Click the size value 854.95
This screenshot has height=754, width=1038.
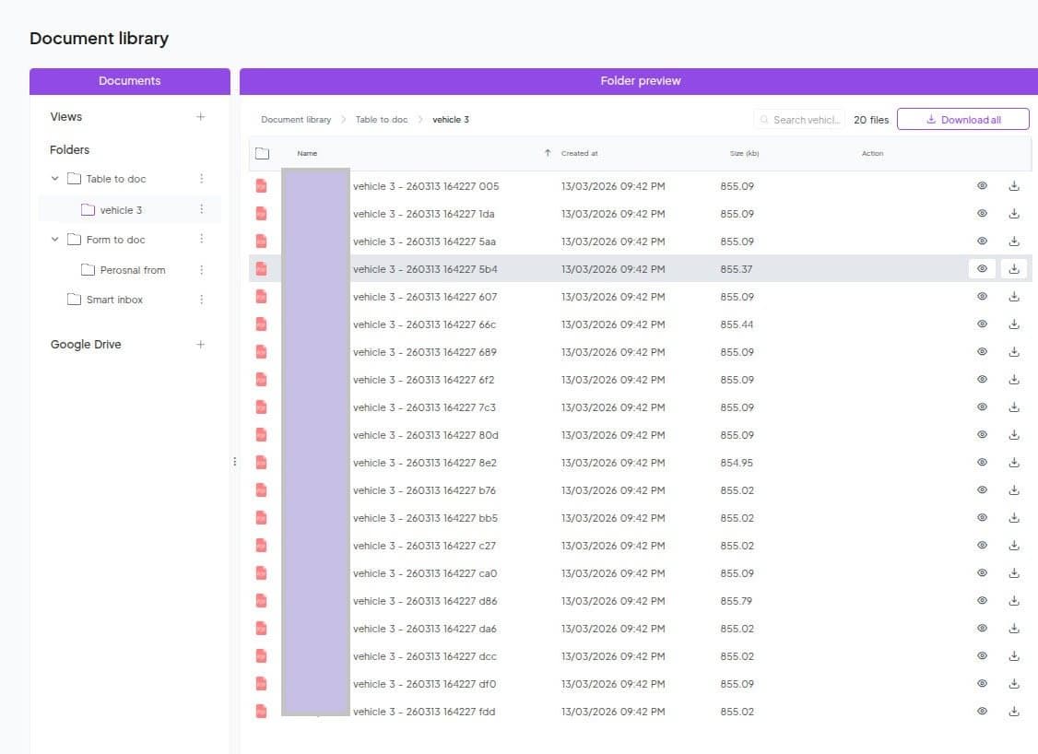(x=737, y=463)
